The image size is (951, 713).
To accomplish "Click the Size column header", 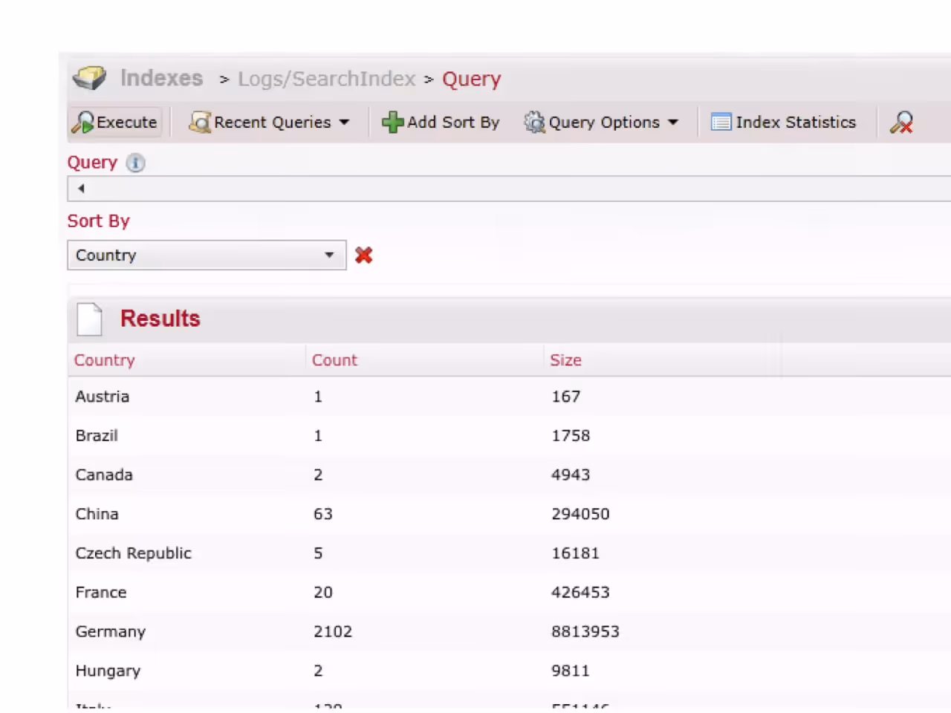I will pyautogui.click(x=565, y=360).
